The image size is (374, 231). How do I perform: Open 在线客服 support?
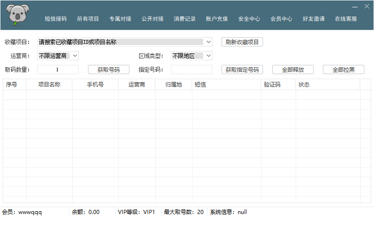[346, 19]
